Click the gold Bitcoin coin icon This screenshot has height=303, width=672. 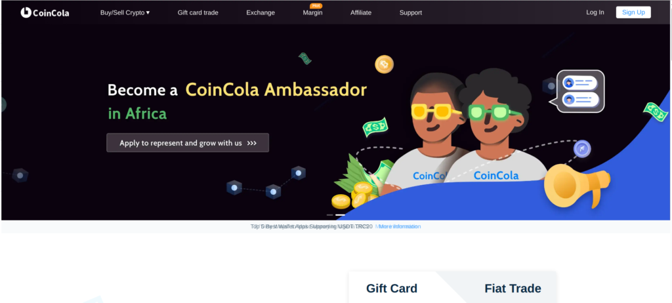click(x=384, y=64)
